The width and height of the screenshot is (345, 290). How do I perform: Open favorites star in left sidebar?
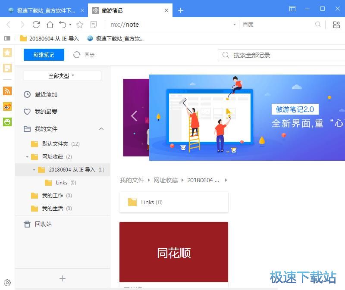(x=7, y=53)
